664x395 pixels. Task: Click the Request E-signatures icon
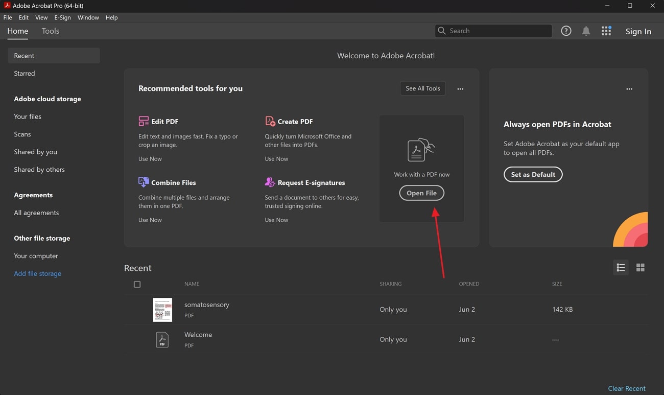[x=270, y=182]
